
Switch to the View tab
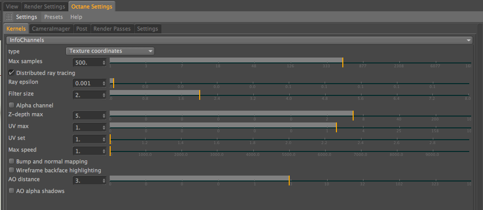[12, 6]
